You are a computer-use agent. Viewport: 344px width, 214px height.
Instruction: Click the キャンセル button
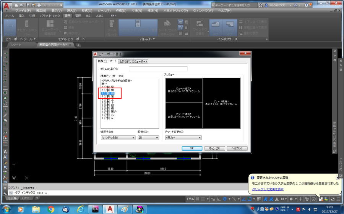tap(214, 148)
